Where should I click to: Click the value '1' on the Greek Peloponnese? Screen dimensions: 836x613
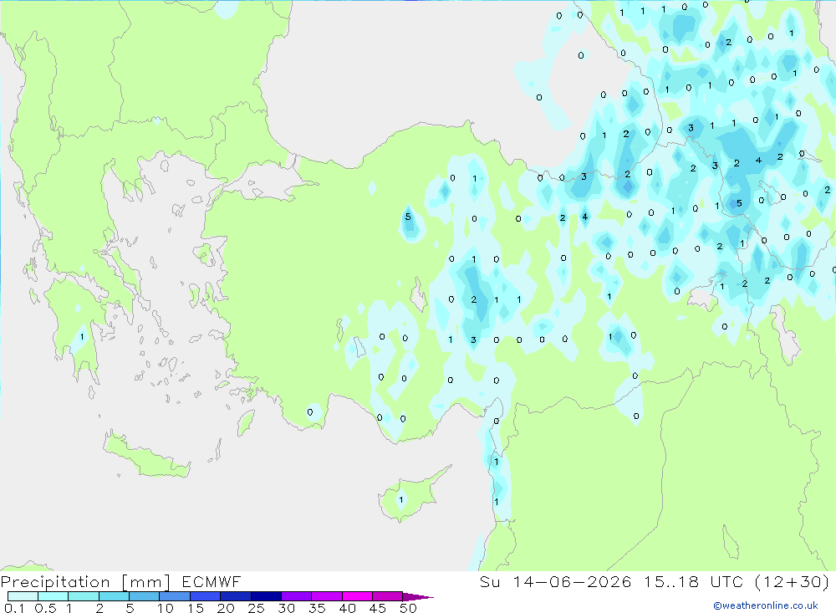(82, 337)
